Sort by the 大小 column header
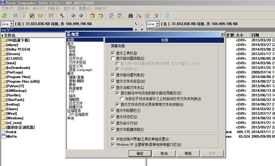Screen dimensions: 275x166 (242, 35)
